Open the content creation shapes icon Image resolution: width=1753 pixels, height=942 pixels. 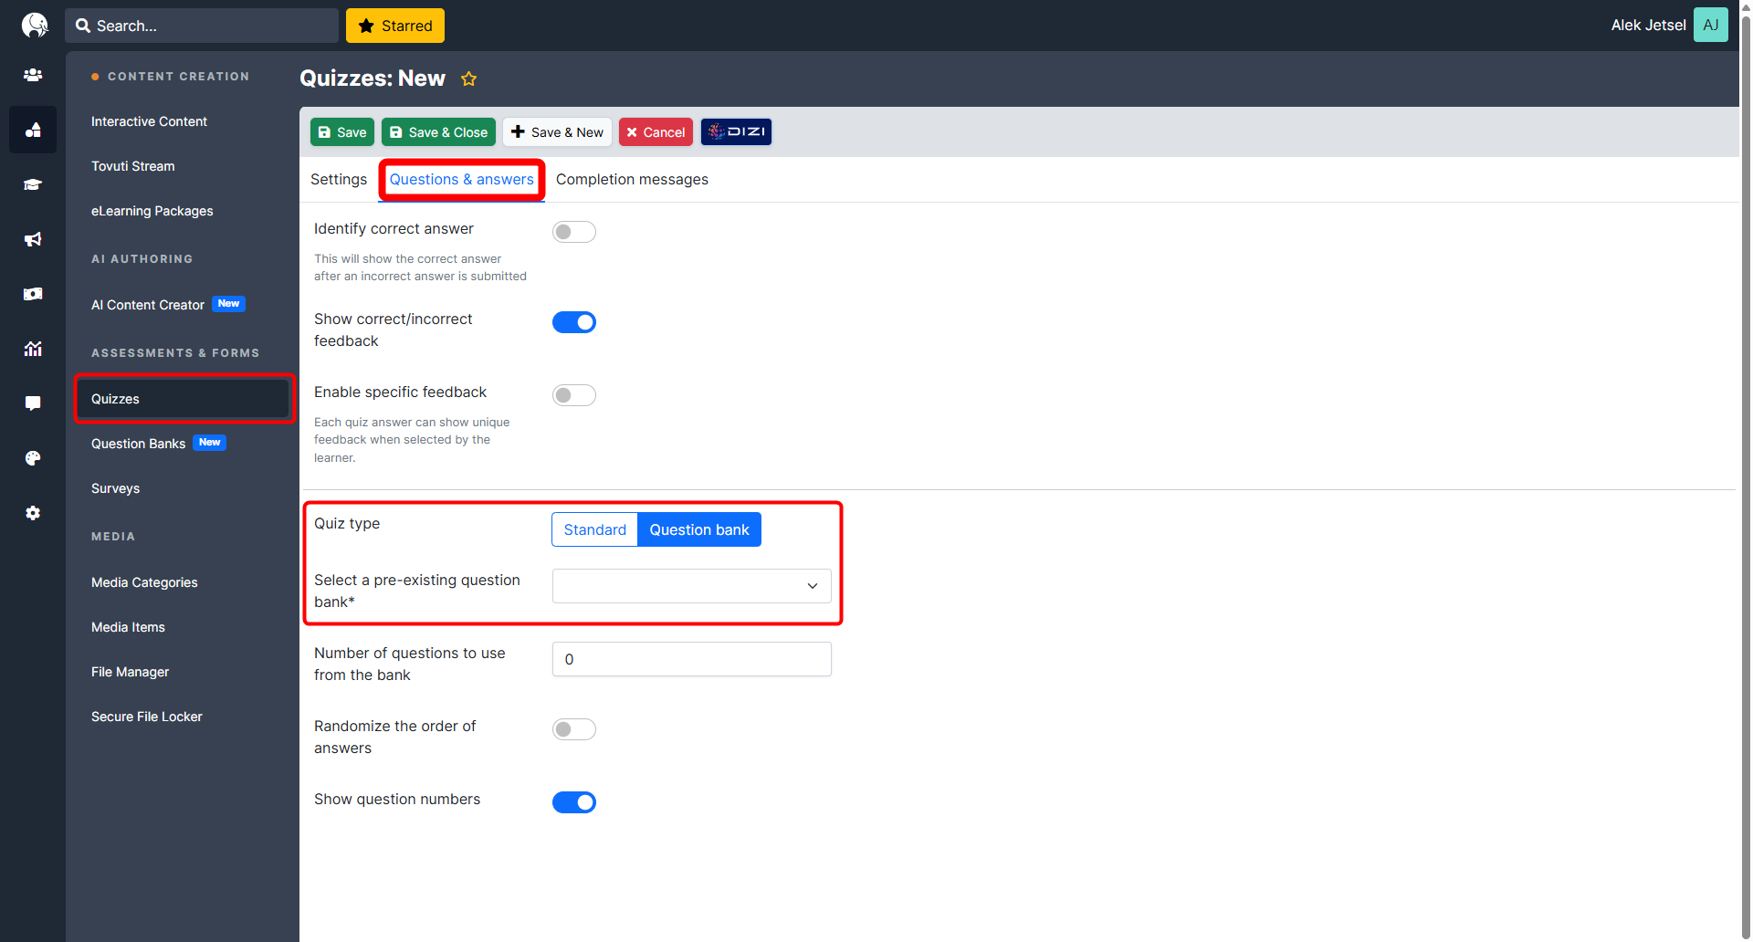coord(33,130)
